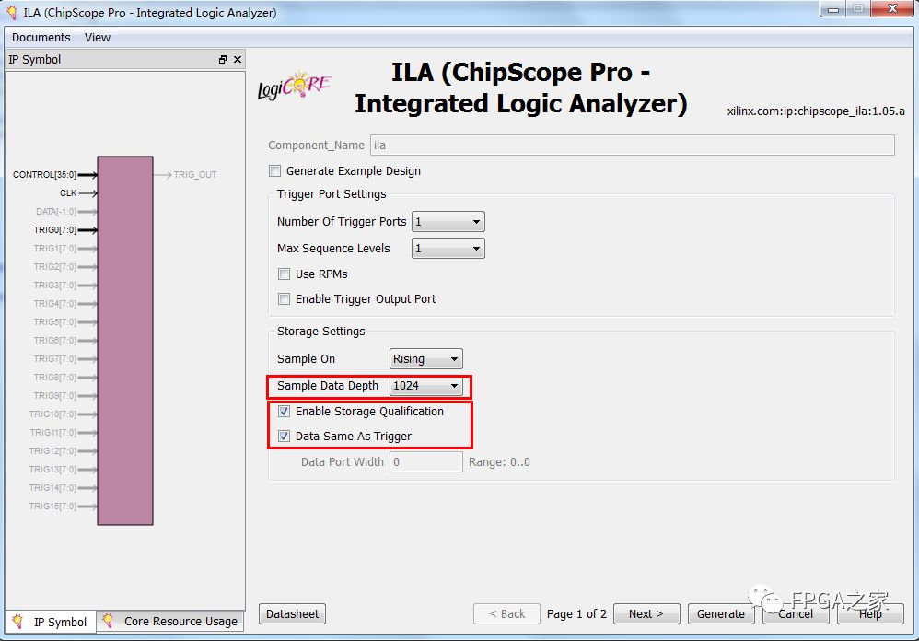
Task: Select the TRIG15[7:0] port label
Action: [x=52, y=507]
